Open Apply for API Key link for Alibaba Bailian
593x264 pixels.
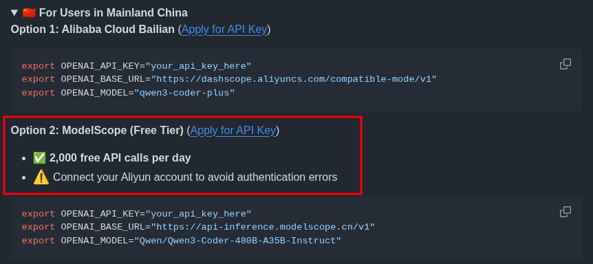(x=224, y=29)
